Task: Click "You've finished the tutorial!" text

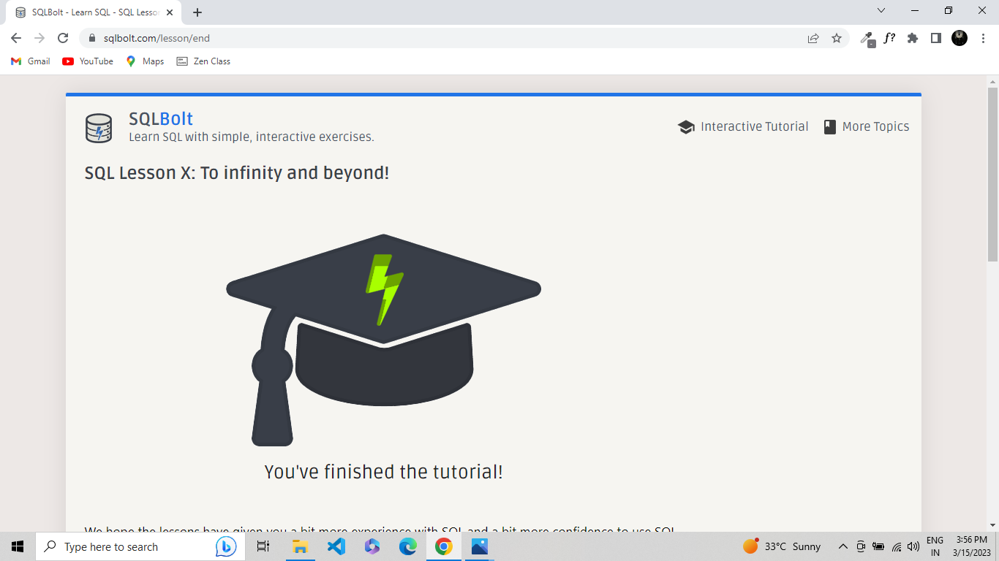Action: (x=383, y=472)
